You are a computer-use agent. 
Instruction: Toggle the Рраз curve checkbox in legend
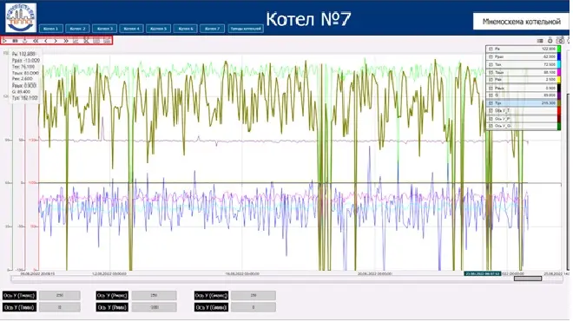[x=491, y=56]
